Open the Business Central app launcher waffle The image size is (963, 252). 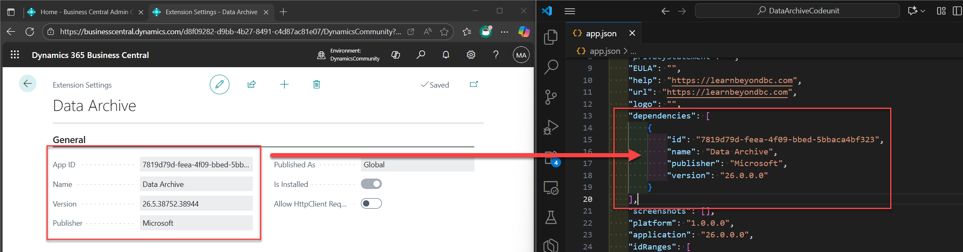pos(15,55)
